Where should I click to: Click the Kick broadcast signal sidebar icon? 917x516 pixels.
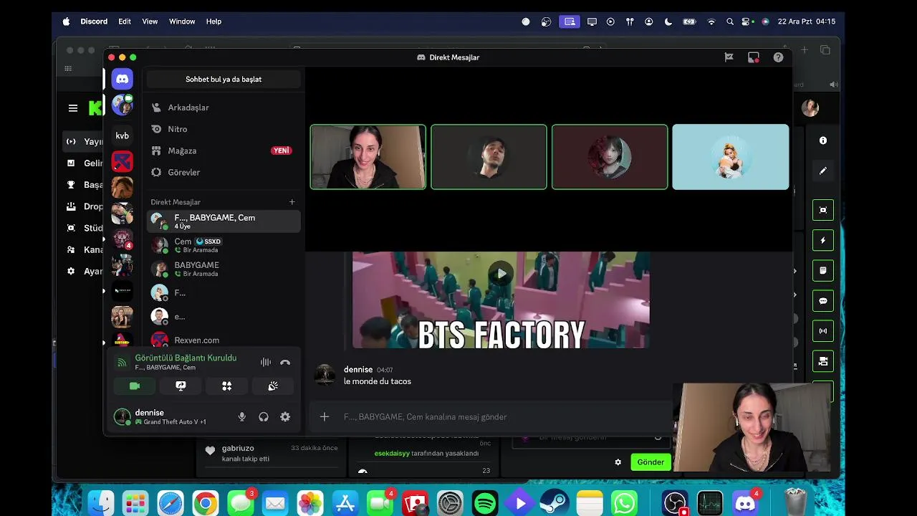point(823,331)
